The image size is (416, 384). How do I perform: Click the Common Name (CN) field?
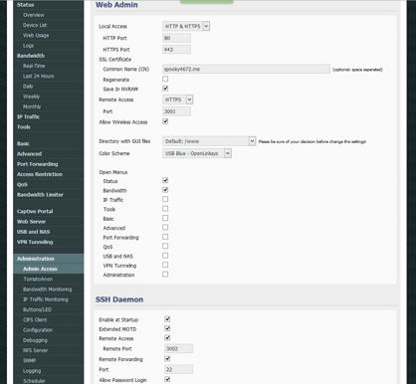(x=246, y=69)
